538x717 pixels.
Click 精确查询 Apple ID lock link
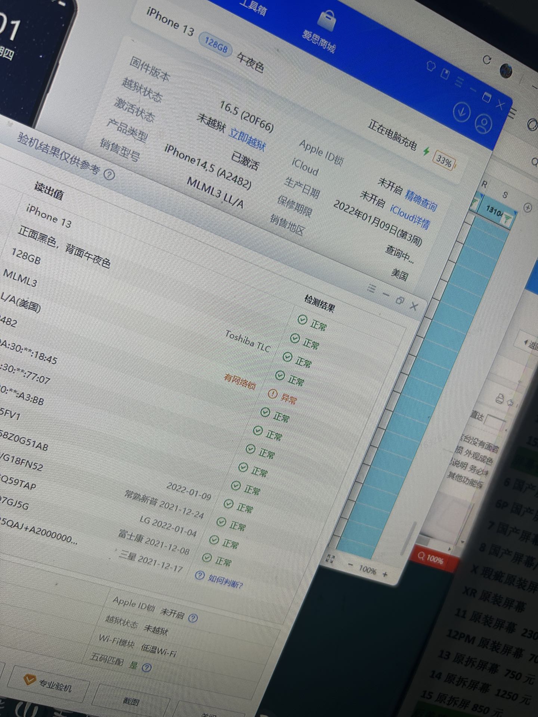(x=421, y=200)
